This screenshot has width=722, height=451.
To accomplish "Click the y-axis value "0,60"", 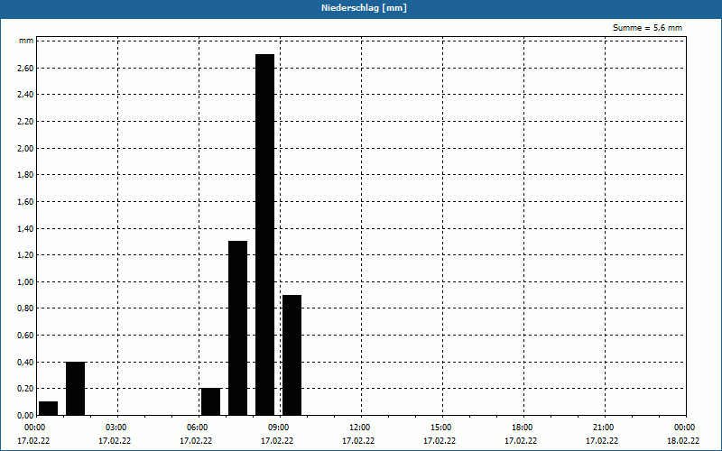I will [26, 335].
